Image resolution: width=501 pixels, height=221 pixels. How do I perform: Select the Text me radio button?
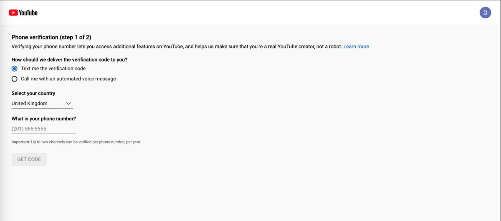15,68
